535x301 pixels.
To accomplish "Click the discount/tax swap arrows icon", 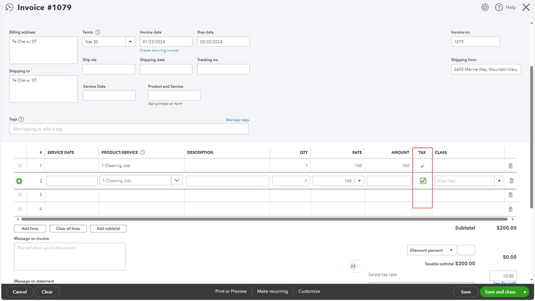I will tap(353, 266).
